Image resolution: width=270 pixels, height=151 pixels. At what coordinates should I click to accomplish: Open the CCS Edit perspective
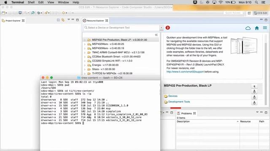pos(261,13)
